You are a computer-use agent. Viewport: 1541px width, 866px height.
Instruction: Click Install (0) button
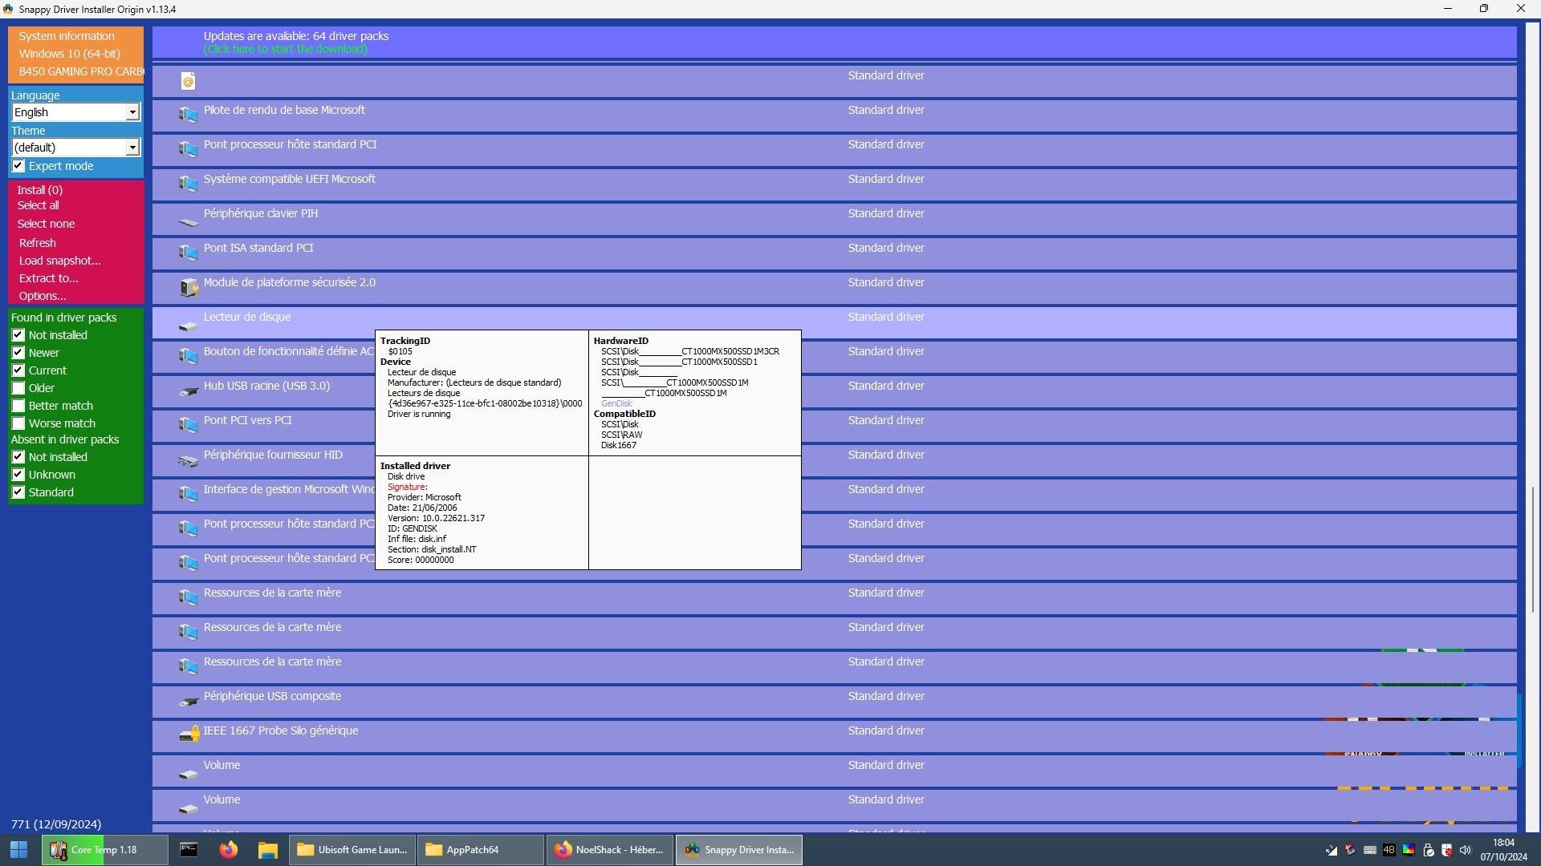(x=40, y=190)
